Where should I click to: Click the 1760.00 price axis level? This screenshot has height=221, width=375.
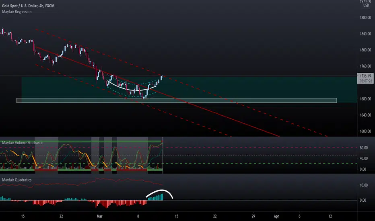(365, 66)
